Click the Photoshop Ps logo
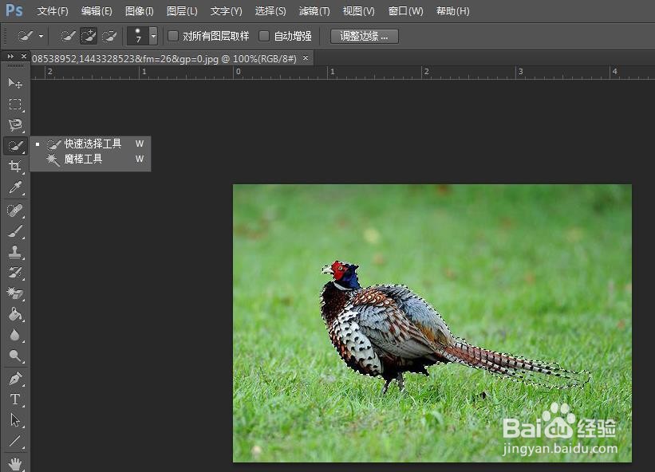The width and height of the screenshot is (655, 472). click(x=14, y=10)
